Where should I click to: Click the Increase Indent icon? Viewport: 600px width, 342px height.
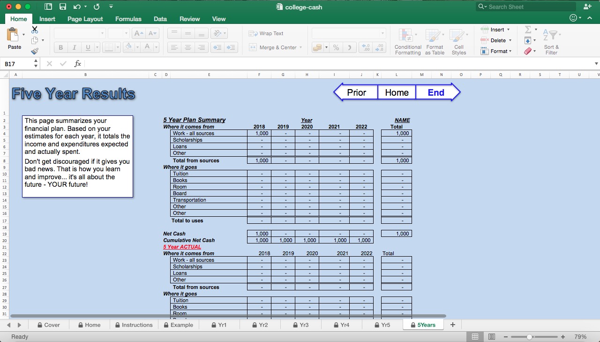pyautogui.click(x=231, y=47)
